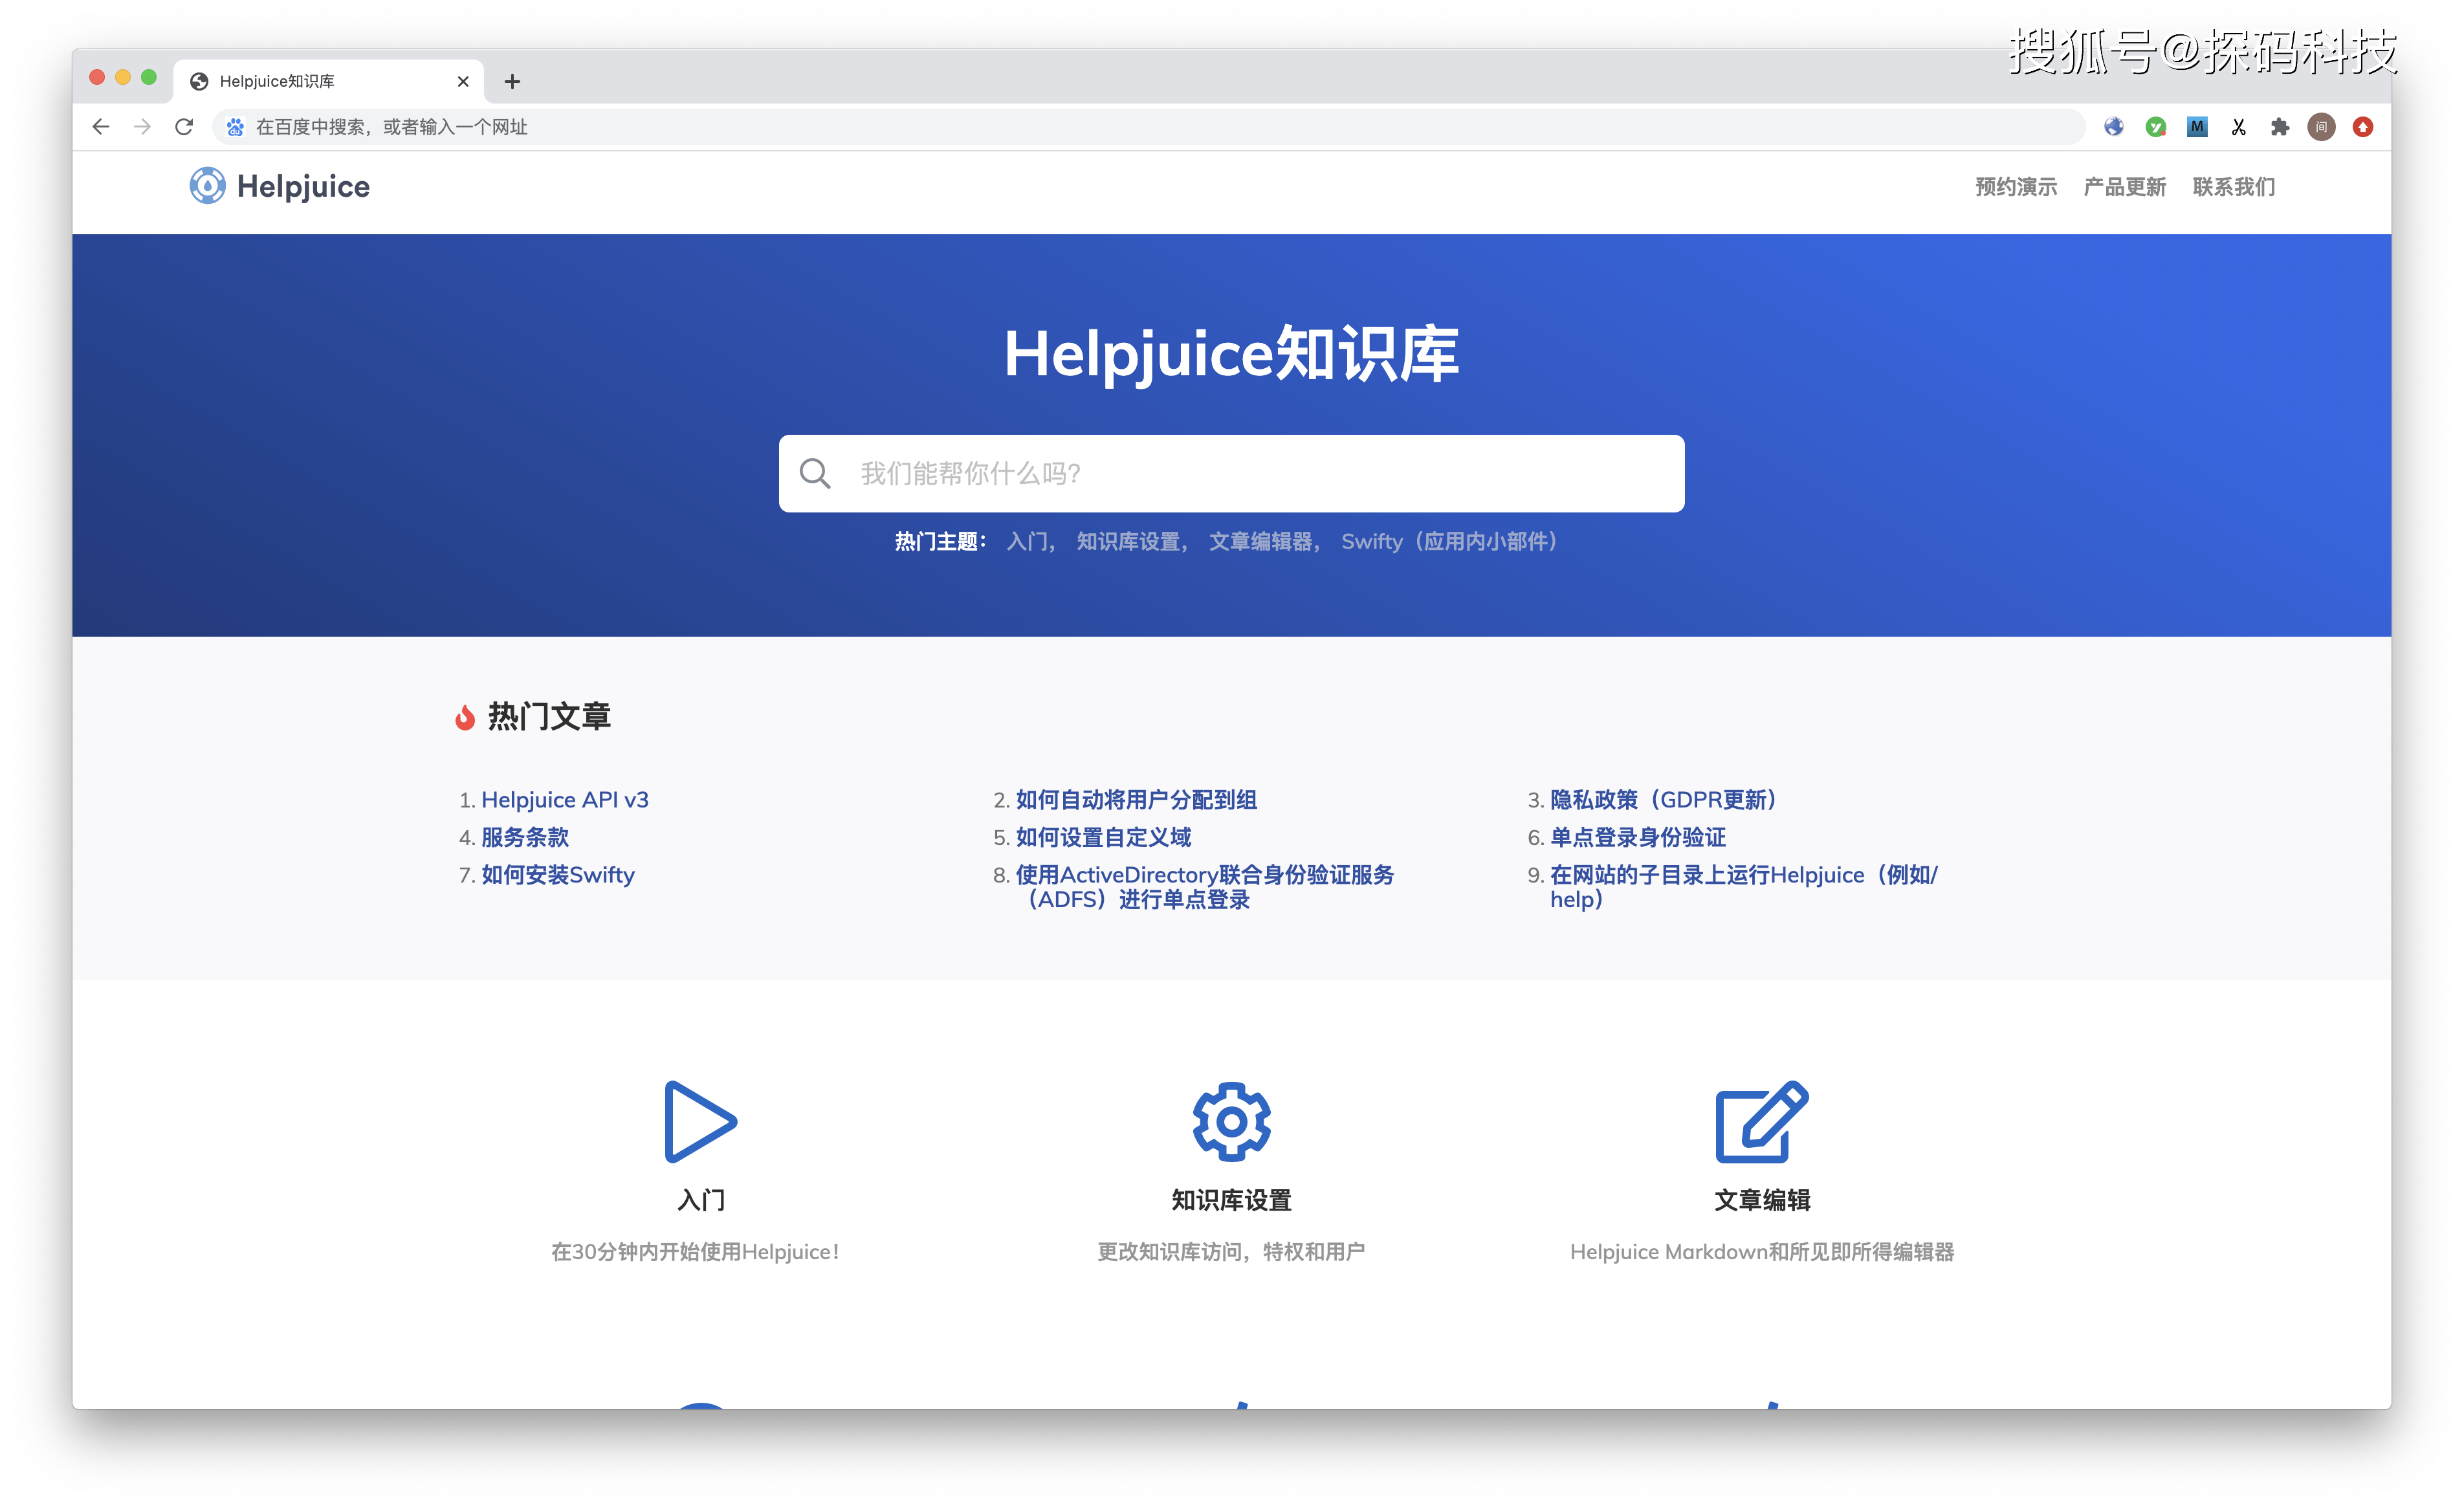Open article 在网站的子目录上运行Helpjuice
Viewport: 2464px width, 1505px height.
tap(1743, 887)
